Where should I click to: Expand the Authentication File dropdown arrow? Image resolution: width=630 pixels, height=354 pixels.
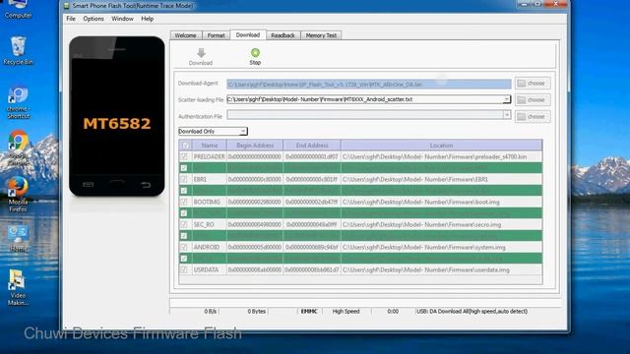(506, 115)
